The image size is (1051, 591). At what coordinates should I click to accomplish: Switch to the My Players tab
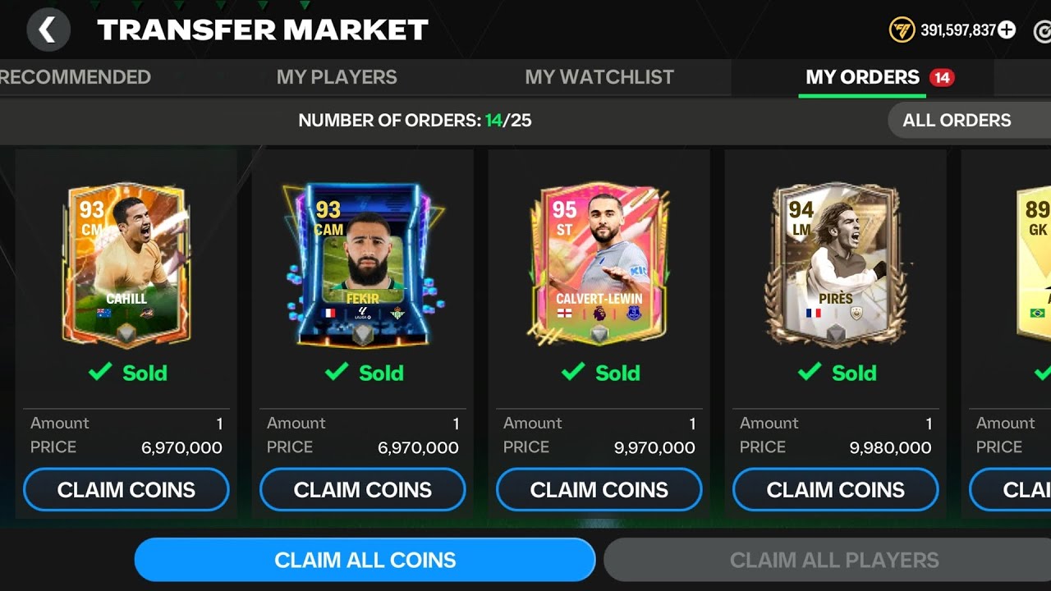337,77
